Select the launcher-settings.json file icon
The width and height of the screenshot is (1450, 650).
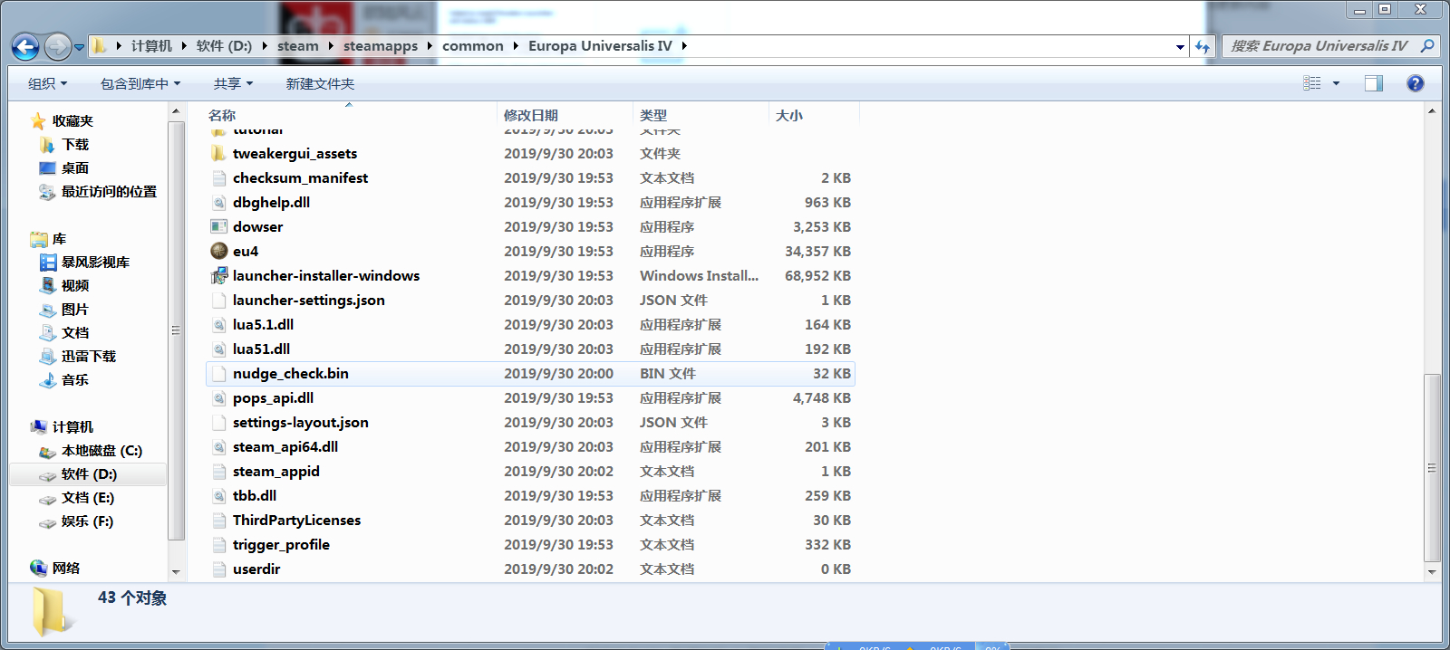pyautogui.click(x=218, y=301)
